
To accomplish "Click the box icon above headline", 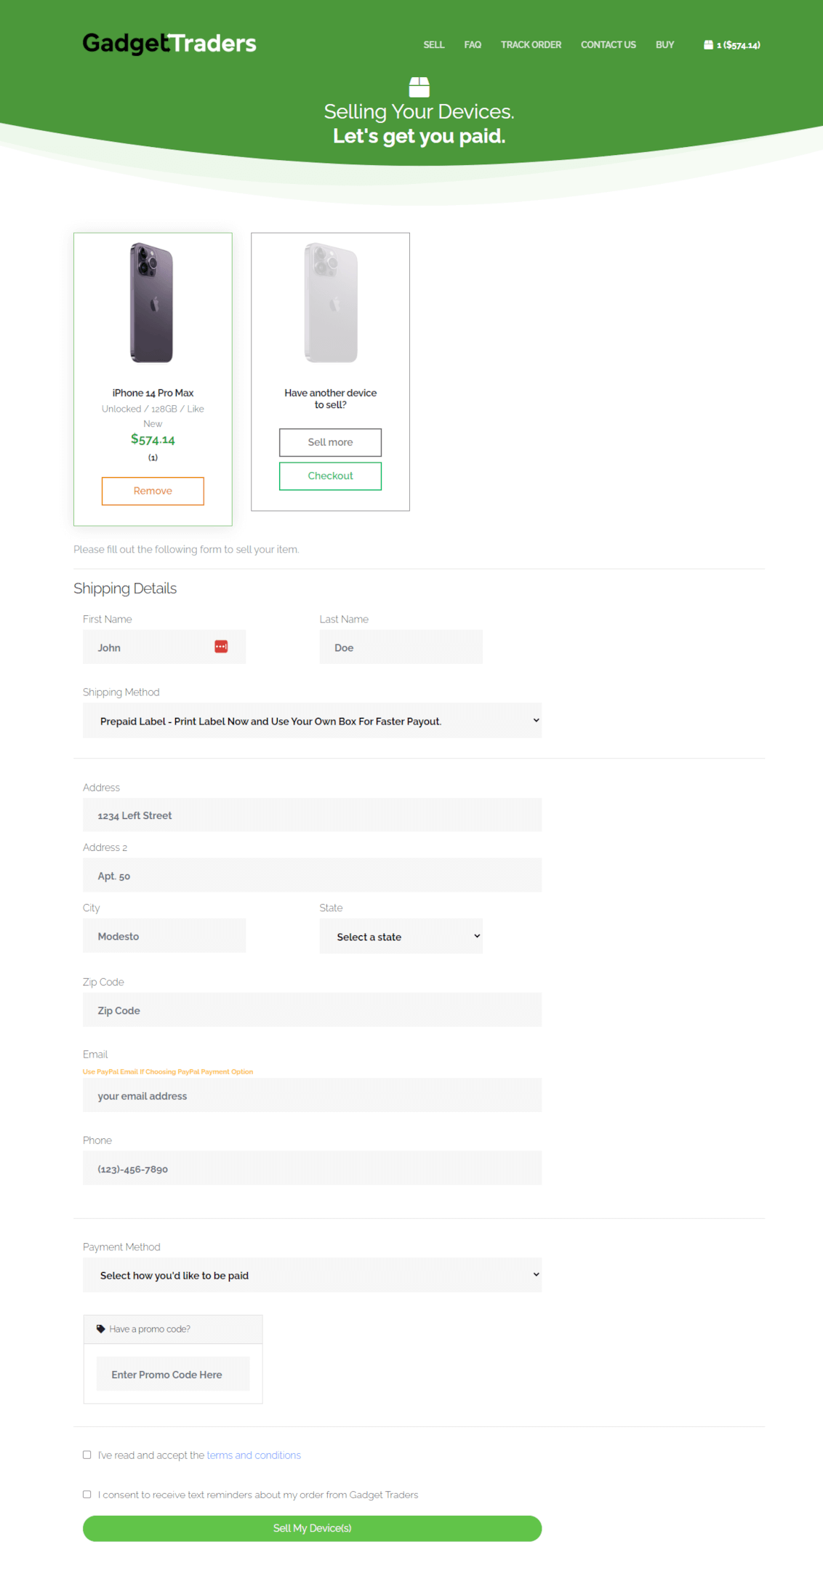I will (x=419, y=87).
